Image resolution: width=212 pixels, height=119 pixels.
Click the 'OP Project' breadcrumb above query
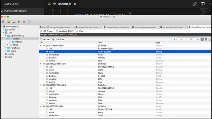tap(48, 31)
